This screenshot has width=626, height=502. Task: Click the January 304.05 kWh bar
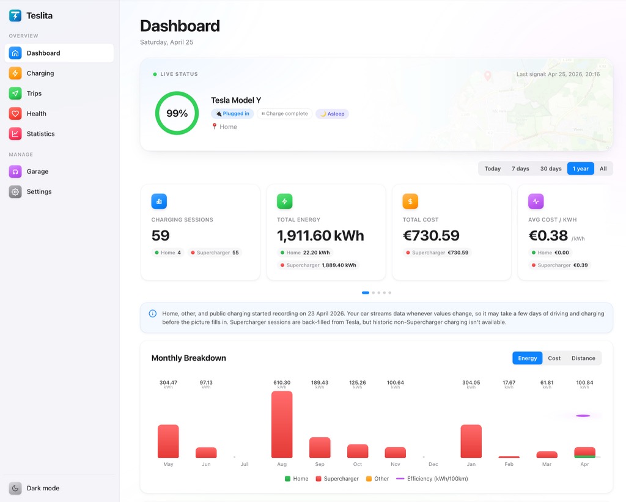tap(471, 441)
